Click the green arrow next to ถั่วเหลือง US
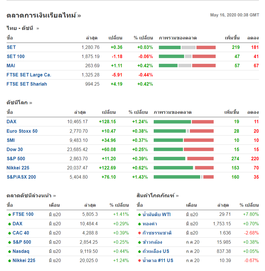The height and width of the screenshot is (271, 265). click(140, 251)
